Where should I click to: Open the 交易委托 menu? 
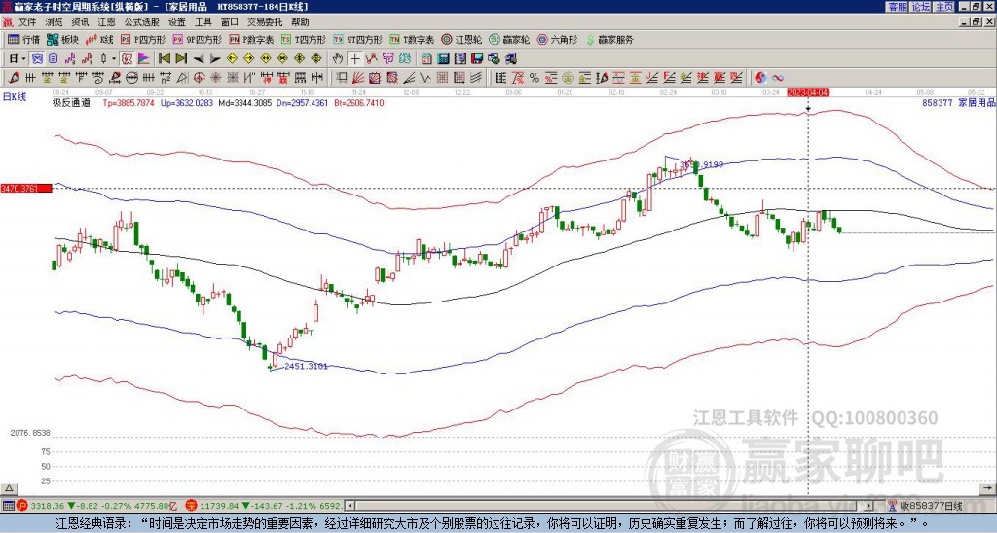click(x=264, y=22)
